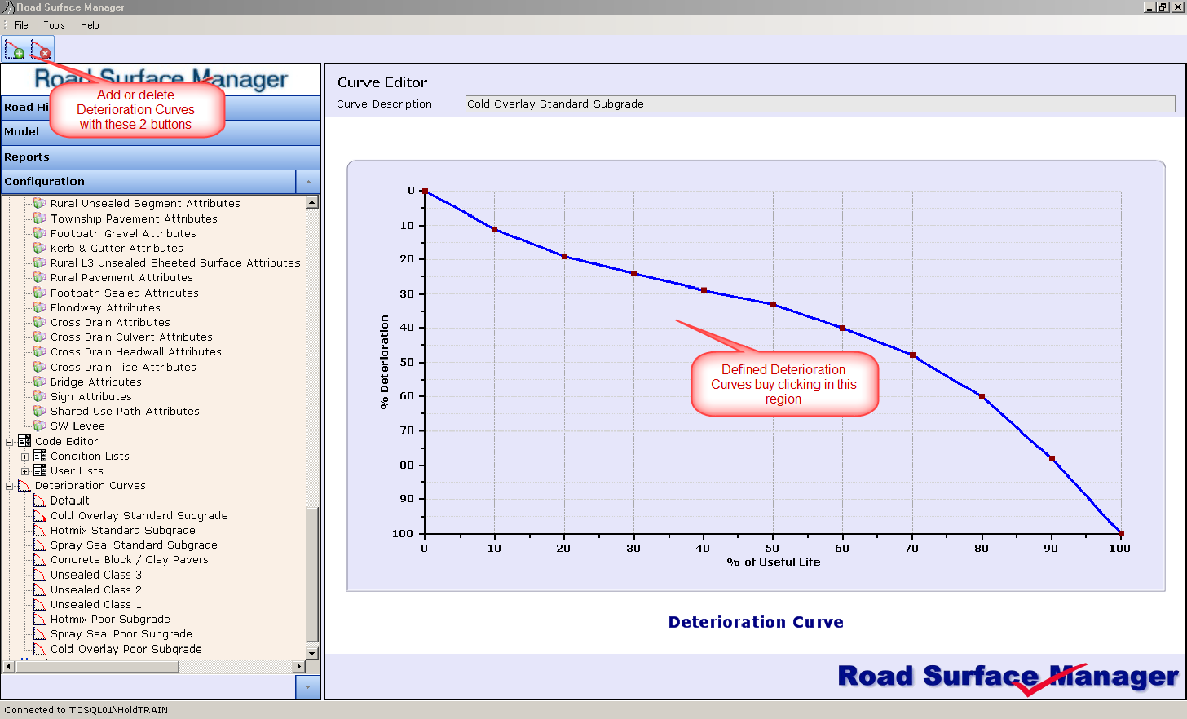Open Concrete Block / Clay Pavers curve

point(130,559)
